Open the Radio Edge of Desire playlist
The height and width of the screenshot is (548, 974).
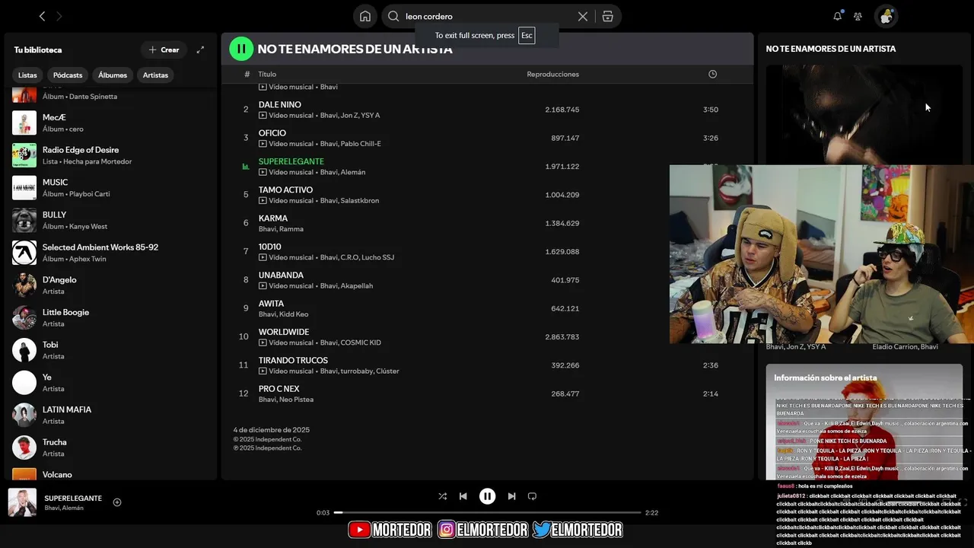(x=110, y=155)
